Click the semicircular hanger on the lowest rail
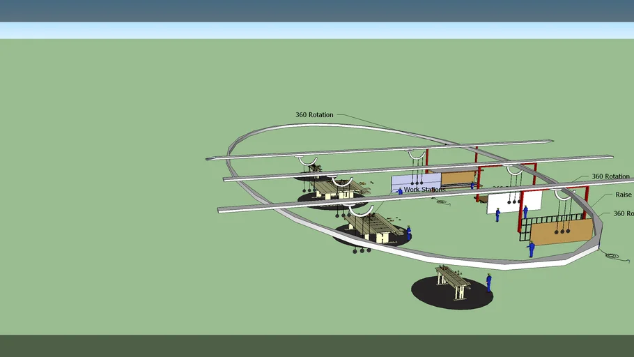The image size is (634, 357). coord(361,210)
